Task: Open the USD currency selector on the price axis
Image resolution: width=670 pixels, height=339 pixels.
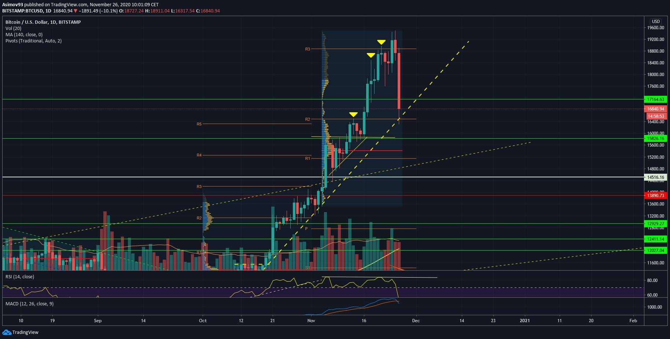Action: point(655,22)
